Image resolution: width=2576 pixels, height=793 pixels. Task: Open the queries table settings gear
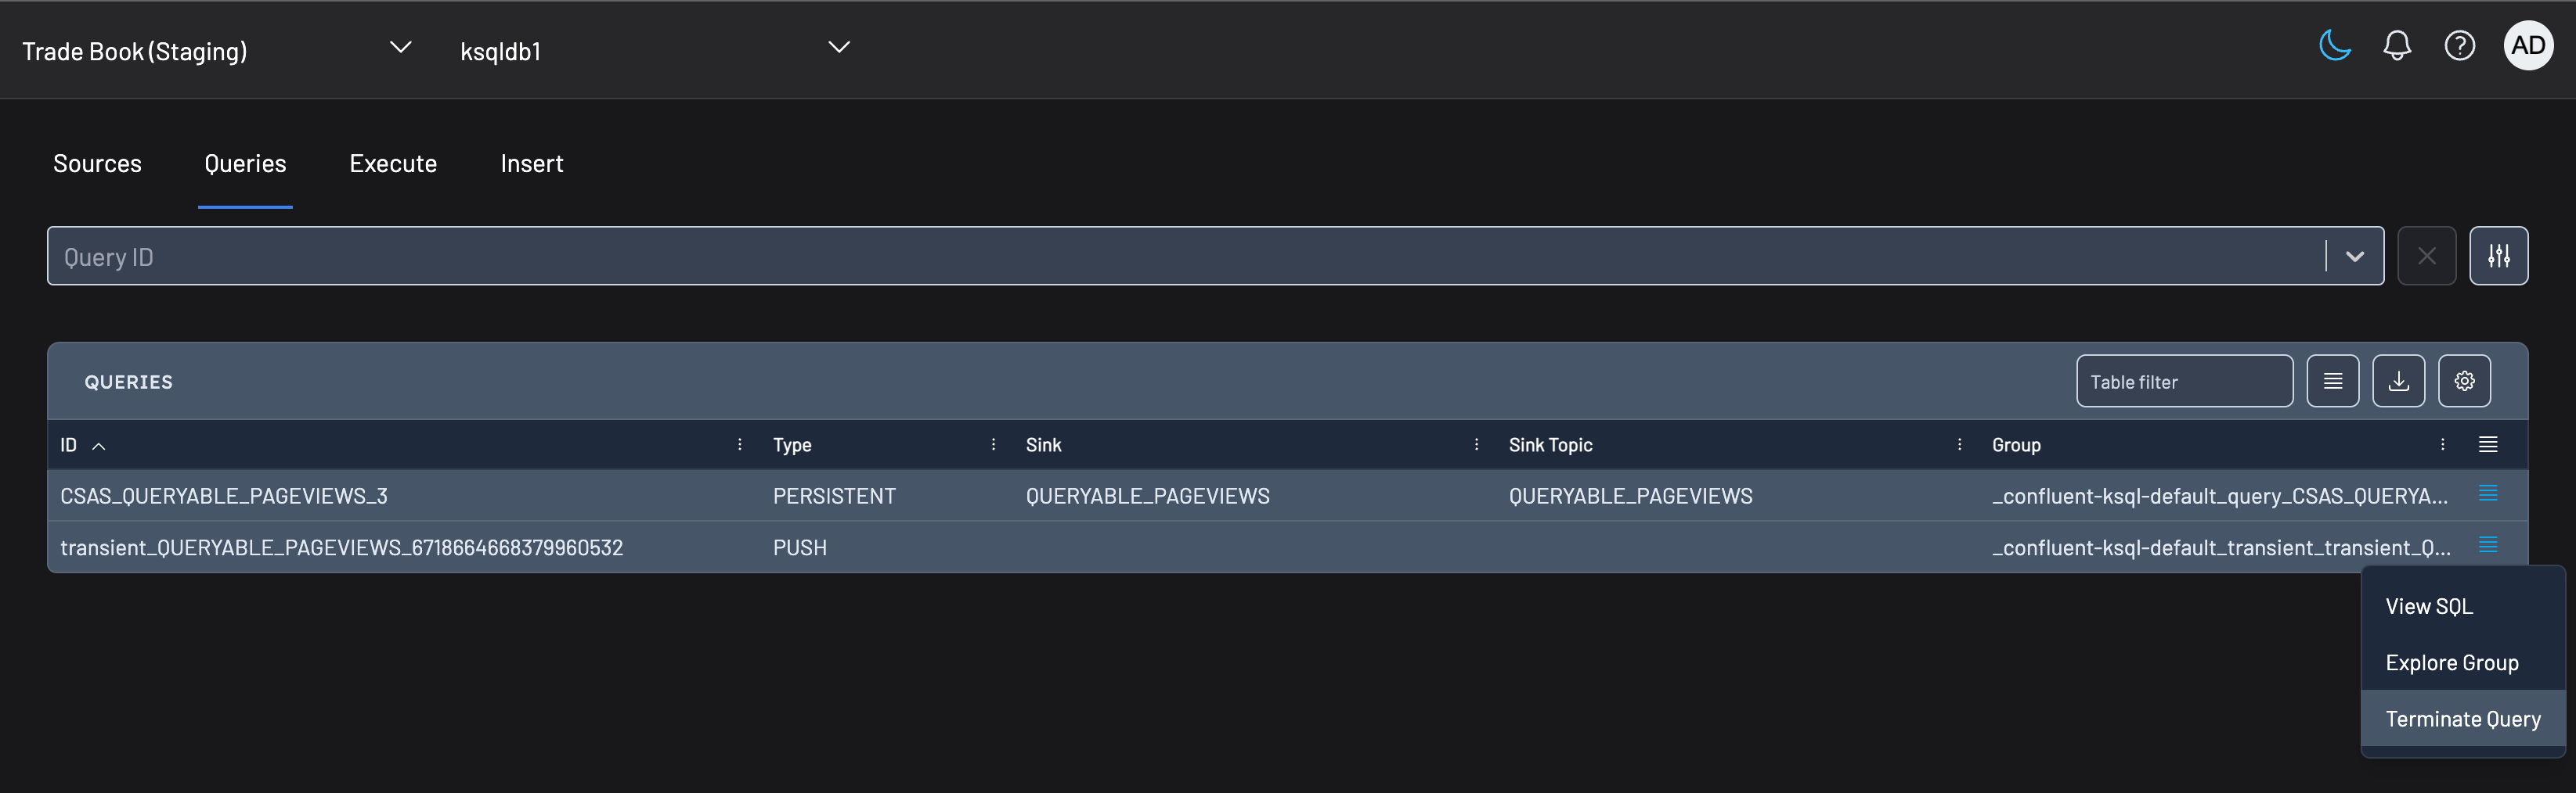pos(2464,381)
